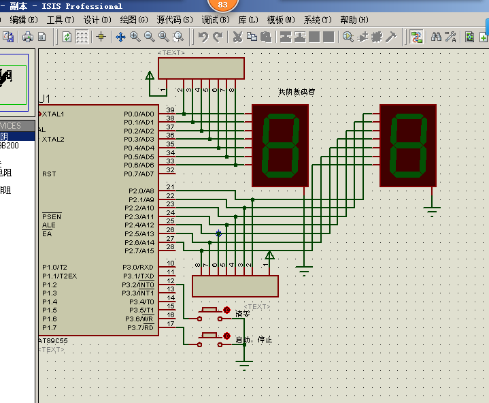Select the 电阻 device entry

pos(5,172)
